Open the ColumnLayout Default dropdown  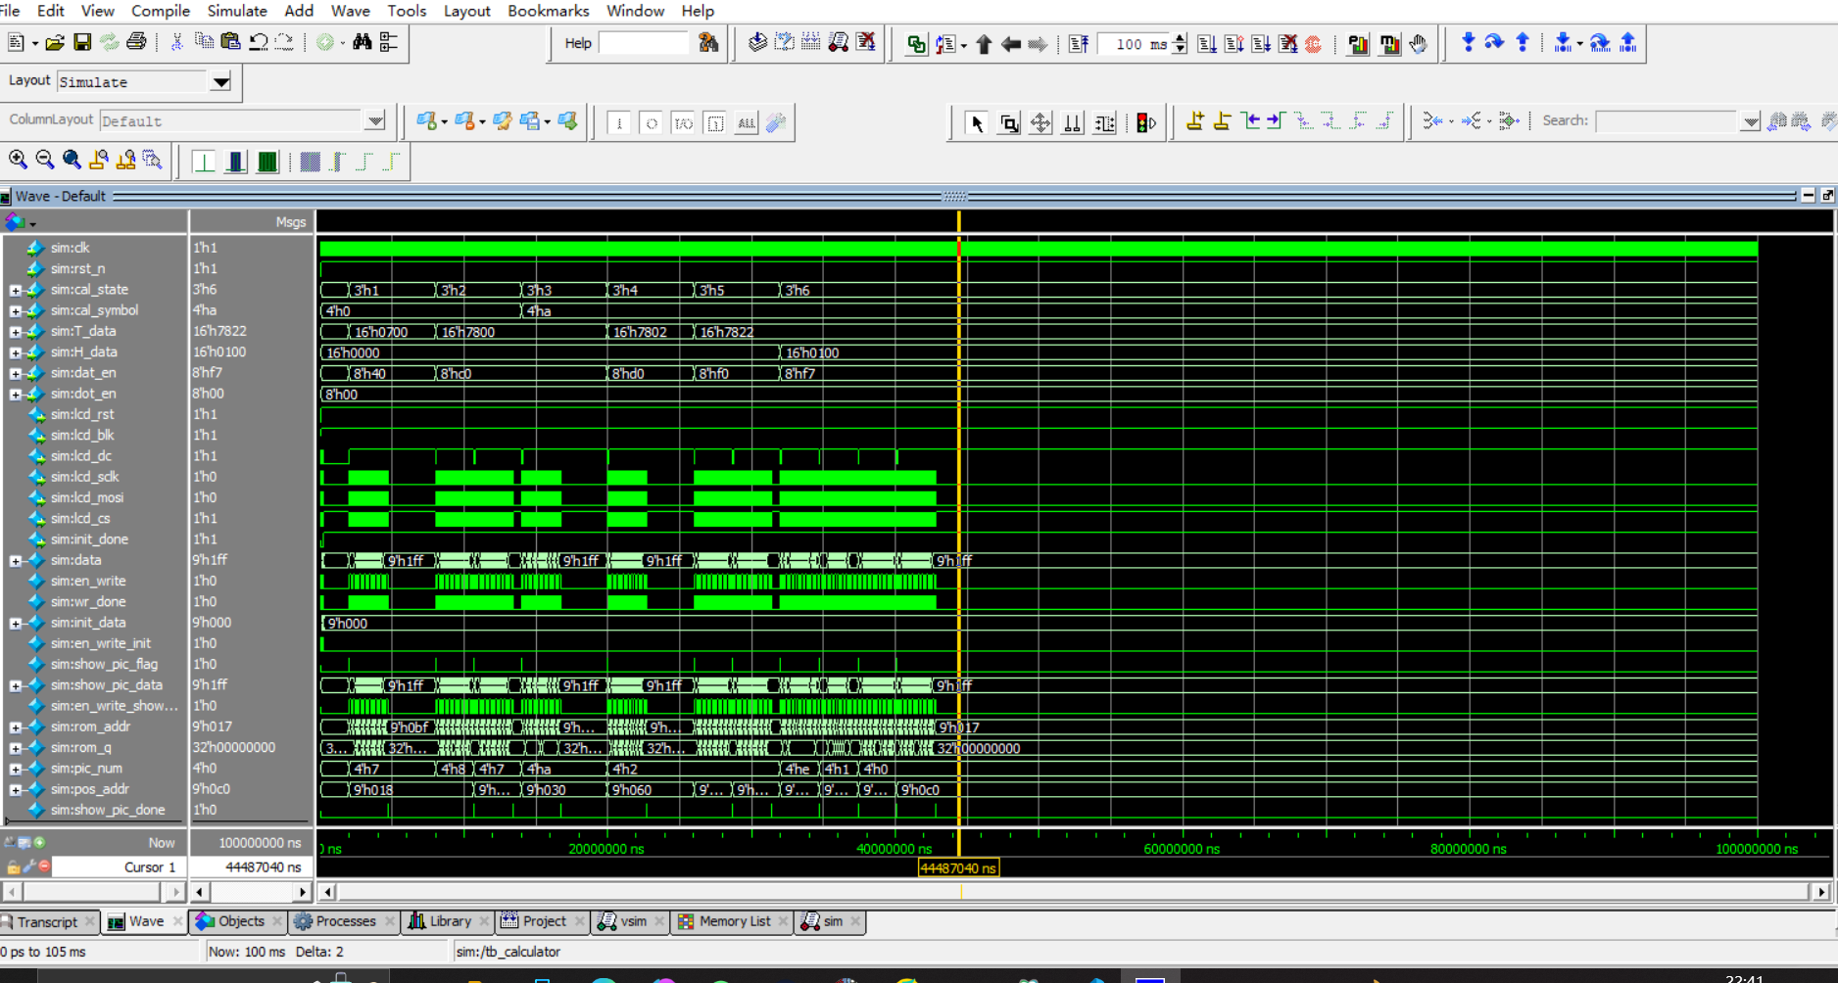coord(375,121)
